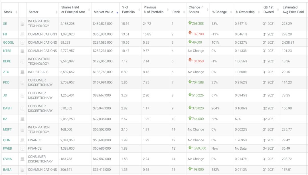
Task: Click the grid icon in the BEKE row
Action: click(x=22, y=62)
